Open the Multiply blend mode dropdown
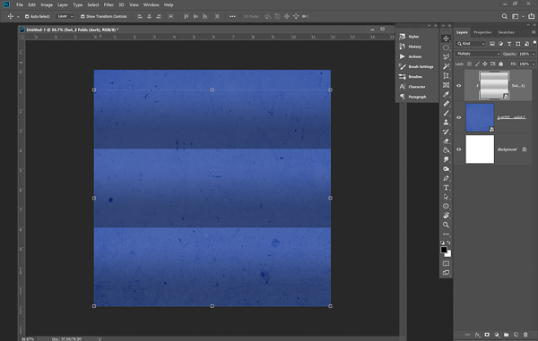 coord(478,54)
